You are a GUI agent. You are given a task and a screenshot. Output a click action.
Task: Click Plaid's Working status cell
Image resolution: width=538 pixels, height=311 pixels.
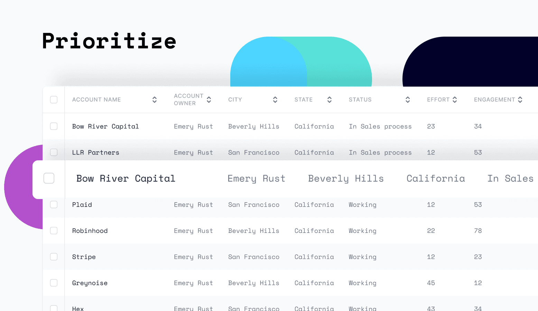pos(362,205)
